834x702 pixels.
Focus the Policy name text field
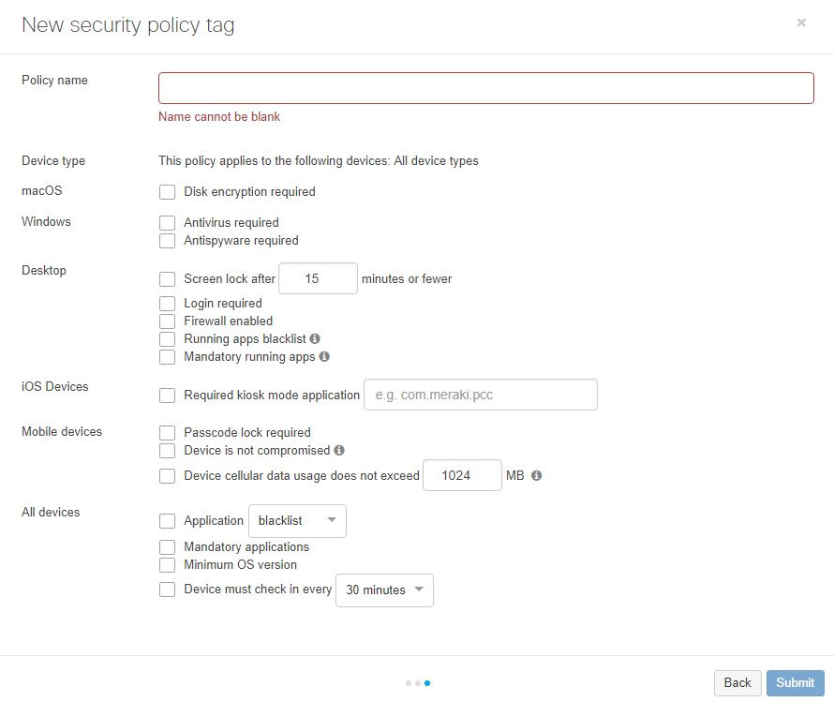[x=486, y=88]
